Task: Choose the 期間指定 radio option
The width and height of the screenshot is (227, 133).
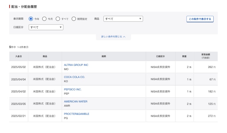Action: [x=74, y=19]
